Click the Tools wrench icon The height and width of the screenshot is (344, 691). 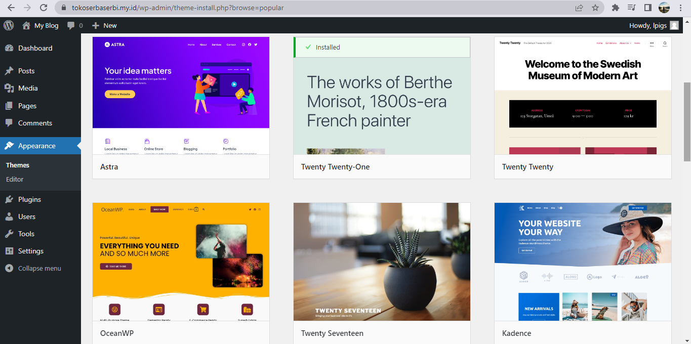[x=9, y=234]
